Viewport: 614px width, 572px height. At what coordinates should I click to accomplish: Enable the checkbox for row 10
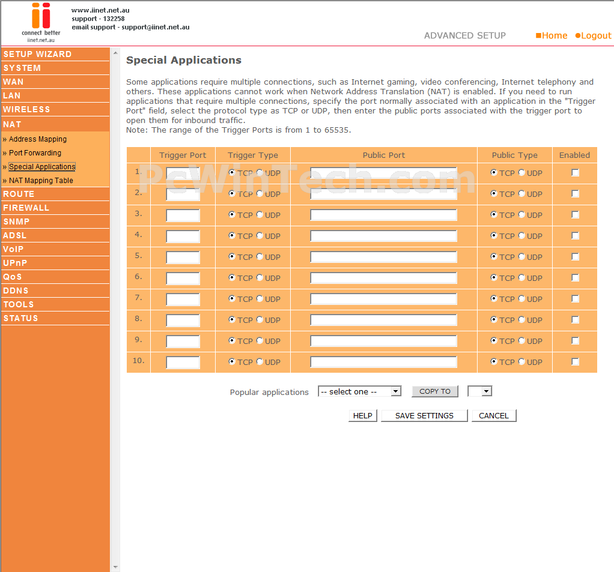pos(575,362)
